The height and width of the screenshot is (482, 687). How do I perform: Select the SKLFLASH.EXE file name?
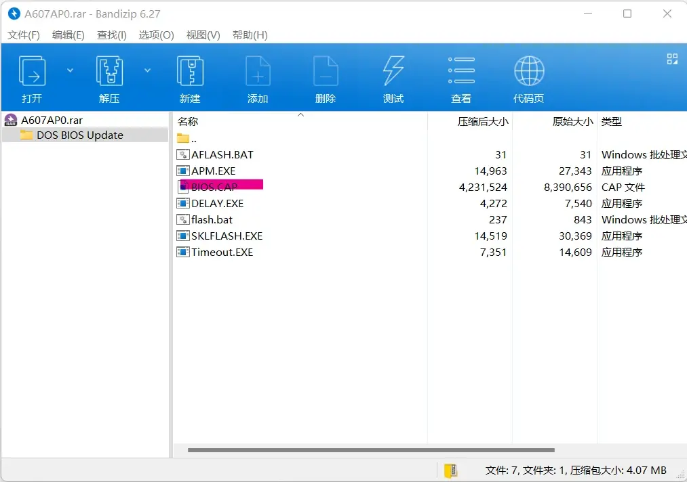click(x=227, y=236)
